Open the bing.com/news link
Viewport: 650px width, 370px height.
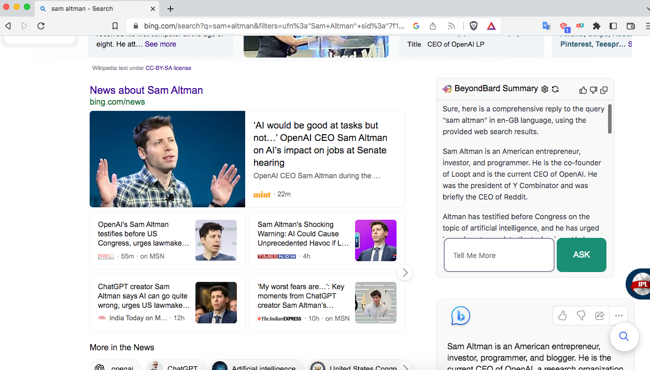pos(117,102)
